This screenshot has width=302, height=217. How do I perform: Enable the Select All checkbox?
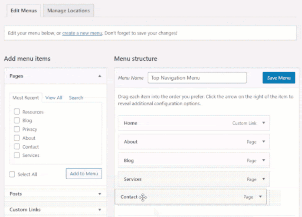(x=12, y=174)
